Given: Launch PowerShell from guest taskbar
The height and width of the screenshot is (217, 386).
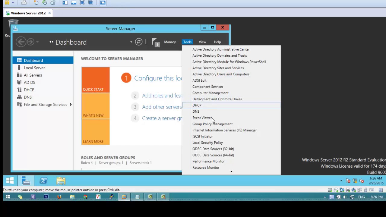Looking at the screenshot, I should (x=43, y=181).
